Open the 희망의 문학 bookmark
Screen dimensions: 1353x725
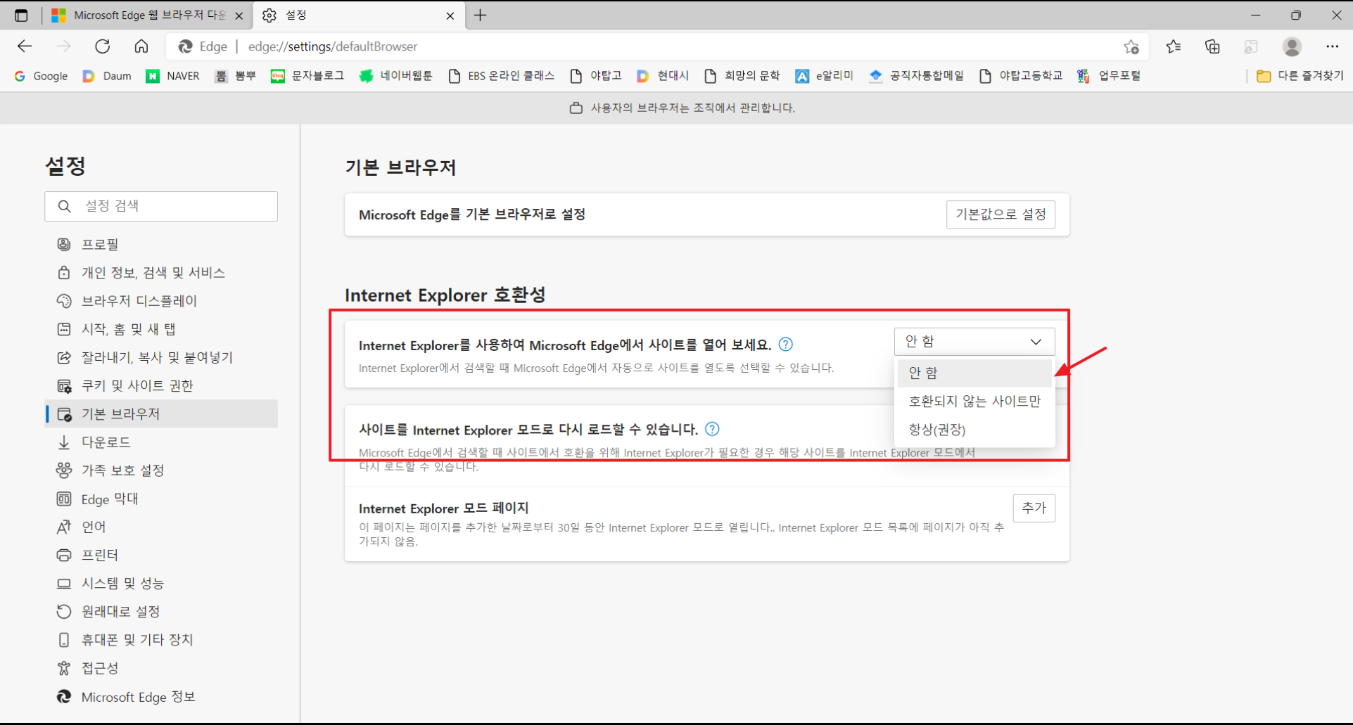[x=742, y=76]
